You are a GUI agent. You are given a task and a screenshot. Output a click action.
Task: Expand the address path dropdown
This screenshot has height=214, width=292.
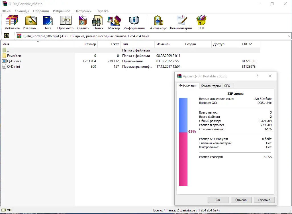(x=289, y=36)
